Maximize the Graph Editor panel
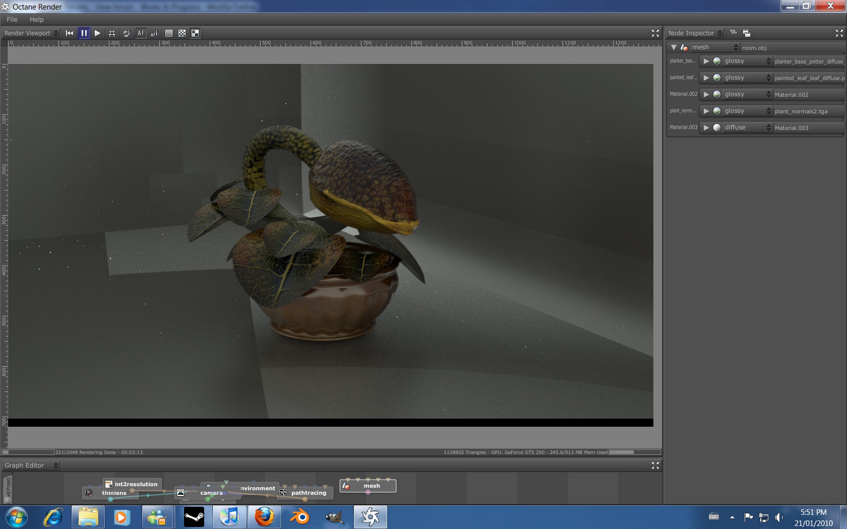The image size is (847, 529). pyautogui.click(x=655, y=466)
